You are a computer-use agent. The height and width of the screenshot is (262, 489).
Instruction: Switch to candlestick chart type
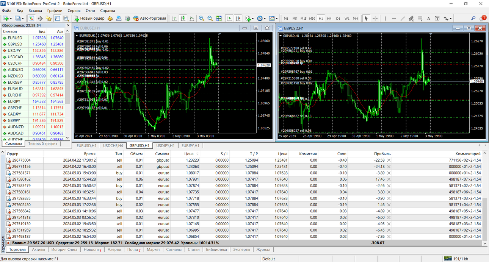(x=183, y=18)
